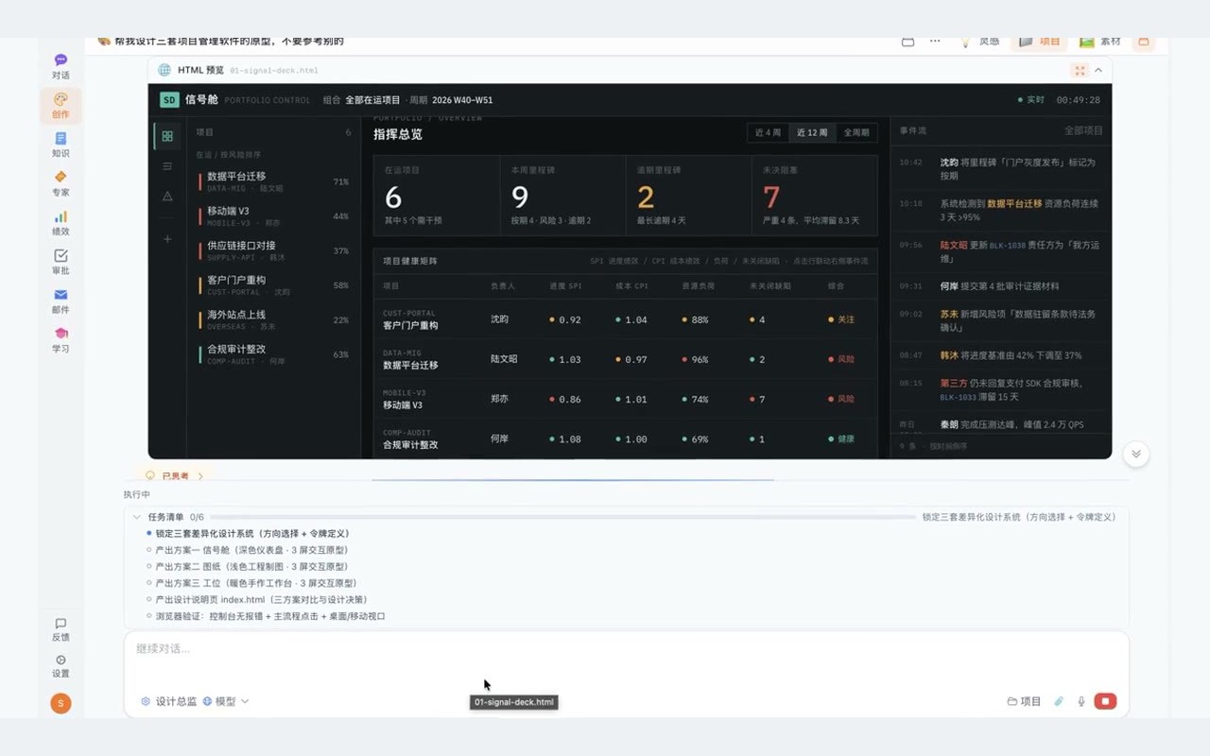Click the 08:47 韩沐 event entry
This screenshot has width=1210, height=756.
1001,355
